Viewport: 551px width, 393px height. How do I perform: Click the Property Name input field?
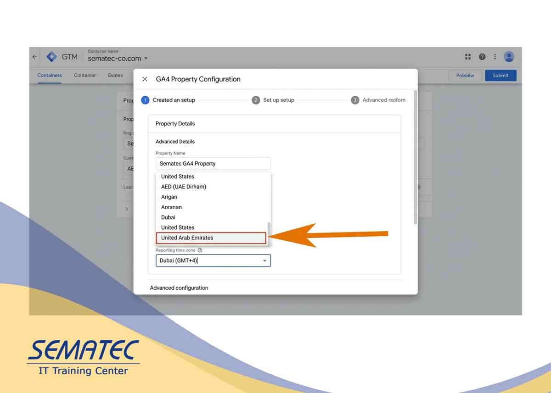pos(213,163)
